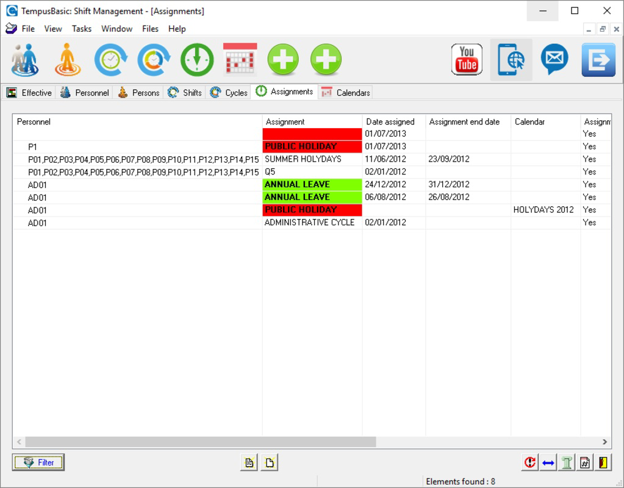
Task: Click the Filter button
Action: (38, 462)
